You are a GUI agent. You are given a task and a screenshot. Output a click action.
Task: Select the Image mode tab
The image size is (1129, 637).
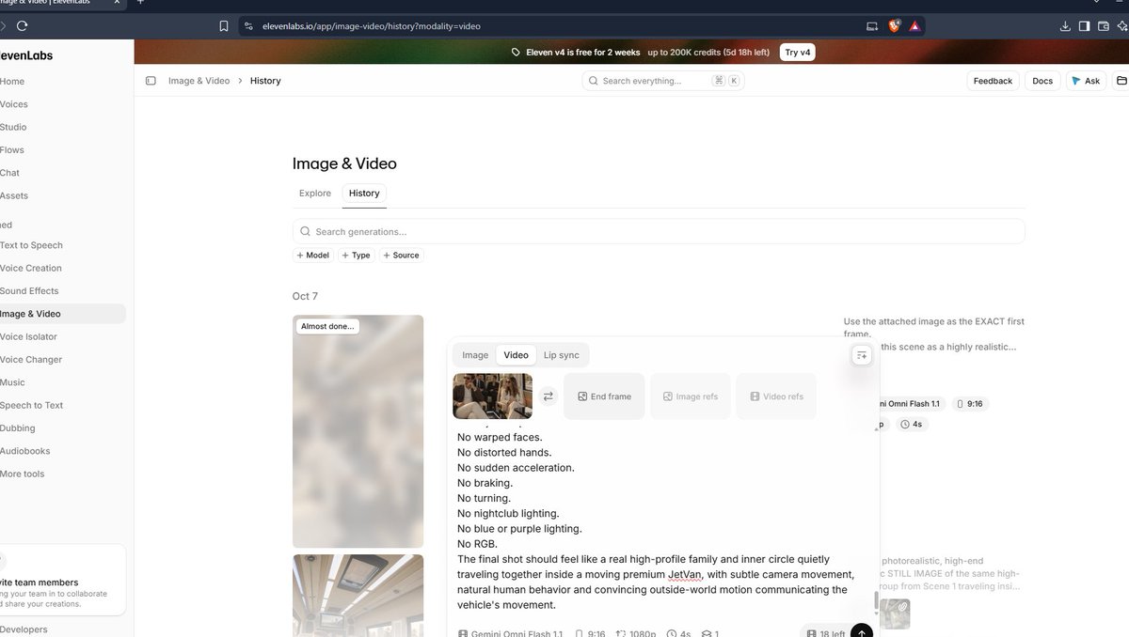(475, 355)
